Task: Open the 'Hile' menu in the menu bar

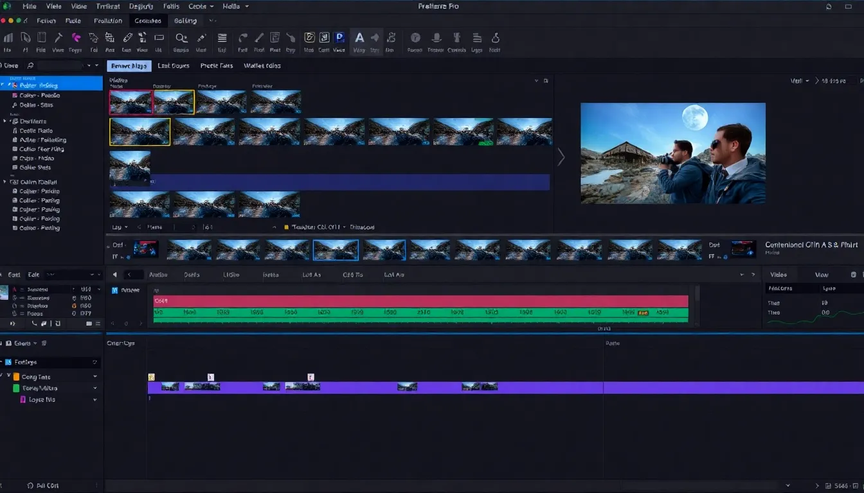Action: (x=30, y=6)
